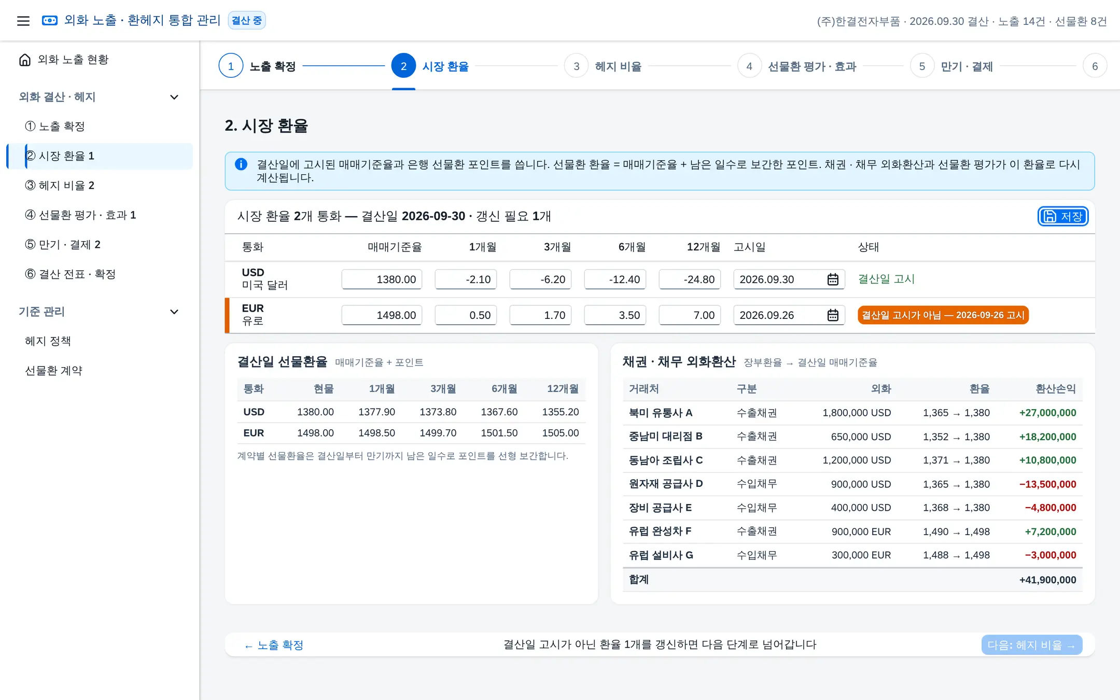Image resolution: width=1120 pixels, height=700 pixels.
Task: Click 다음: 헤지 비율 button
Action: pyautogui.click(x=1031, y=645)
